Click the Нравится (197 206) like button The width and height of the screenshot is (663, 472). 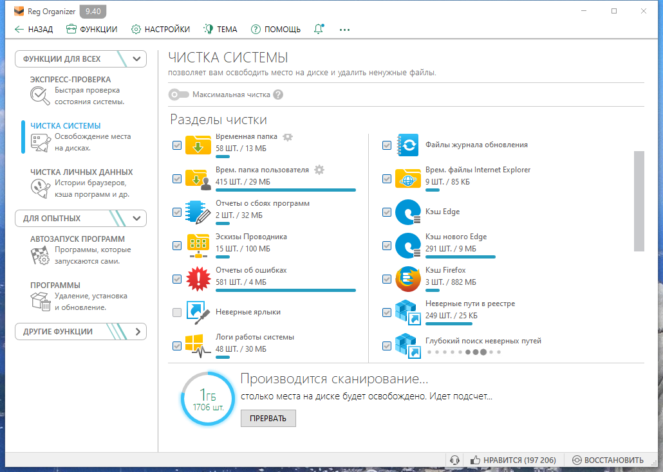pyautogui.click(x=513, y=460)
